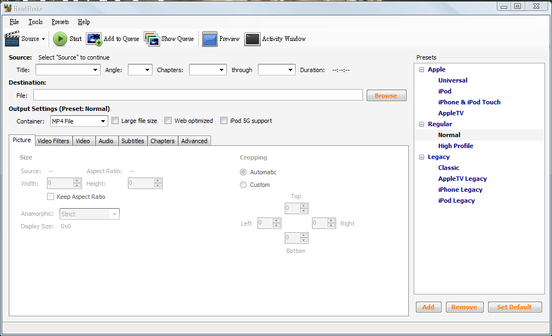This screenshot has height=336, width=552.
Task: Open the Presets menu
Action: [60, 22]
